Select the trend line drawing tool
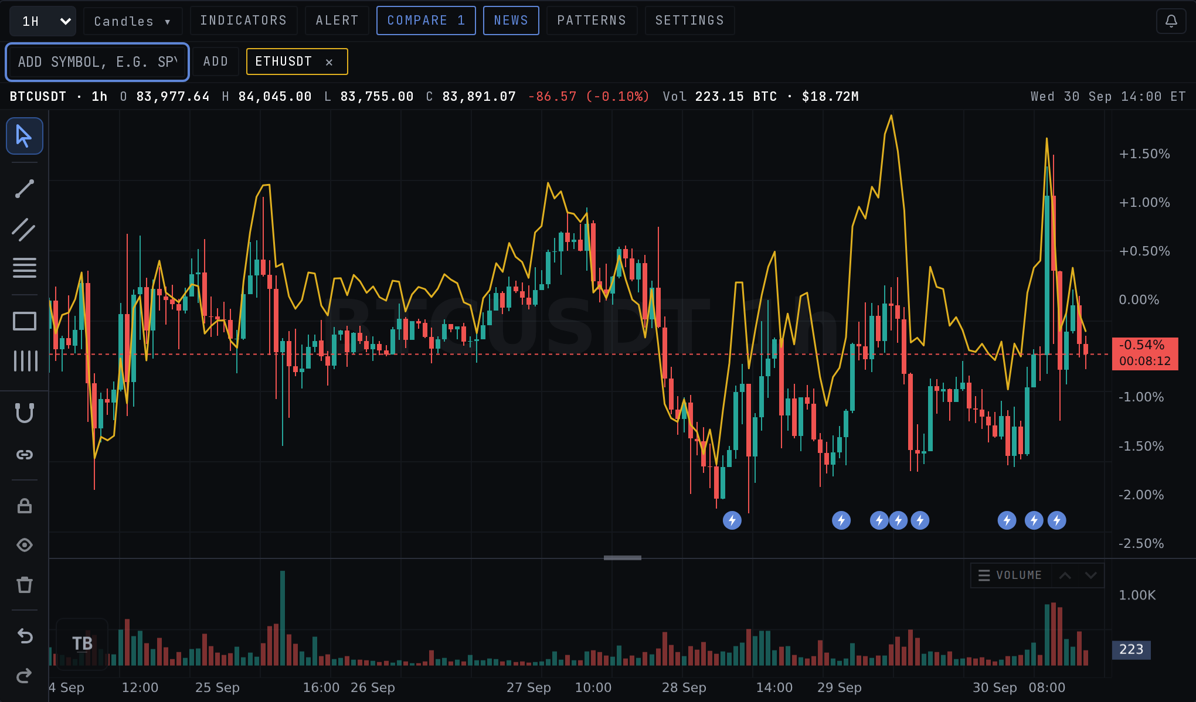 [x=25, y=189]
